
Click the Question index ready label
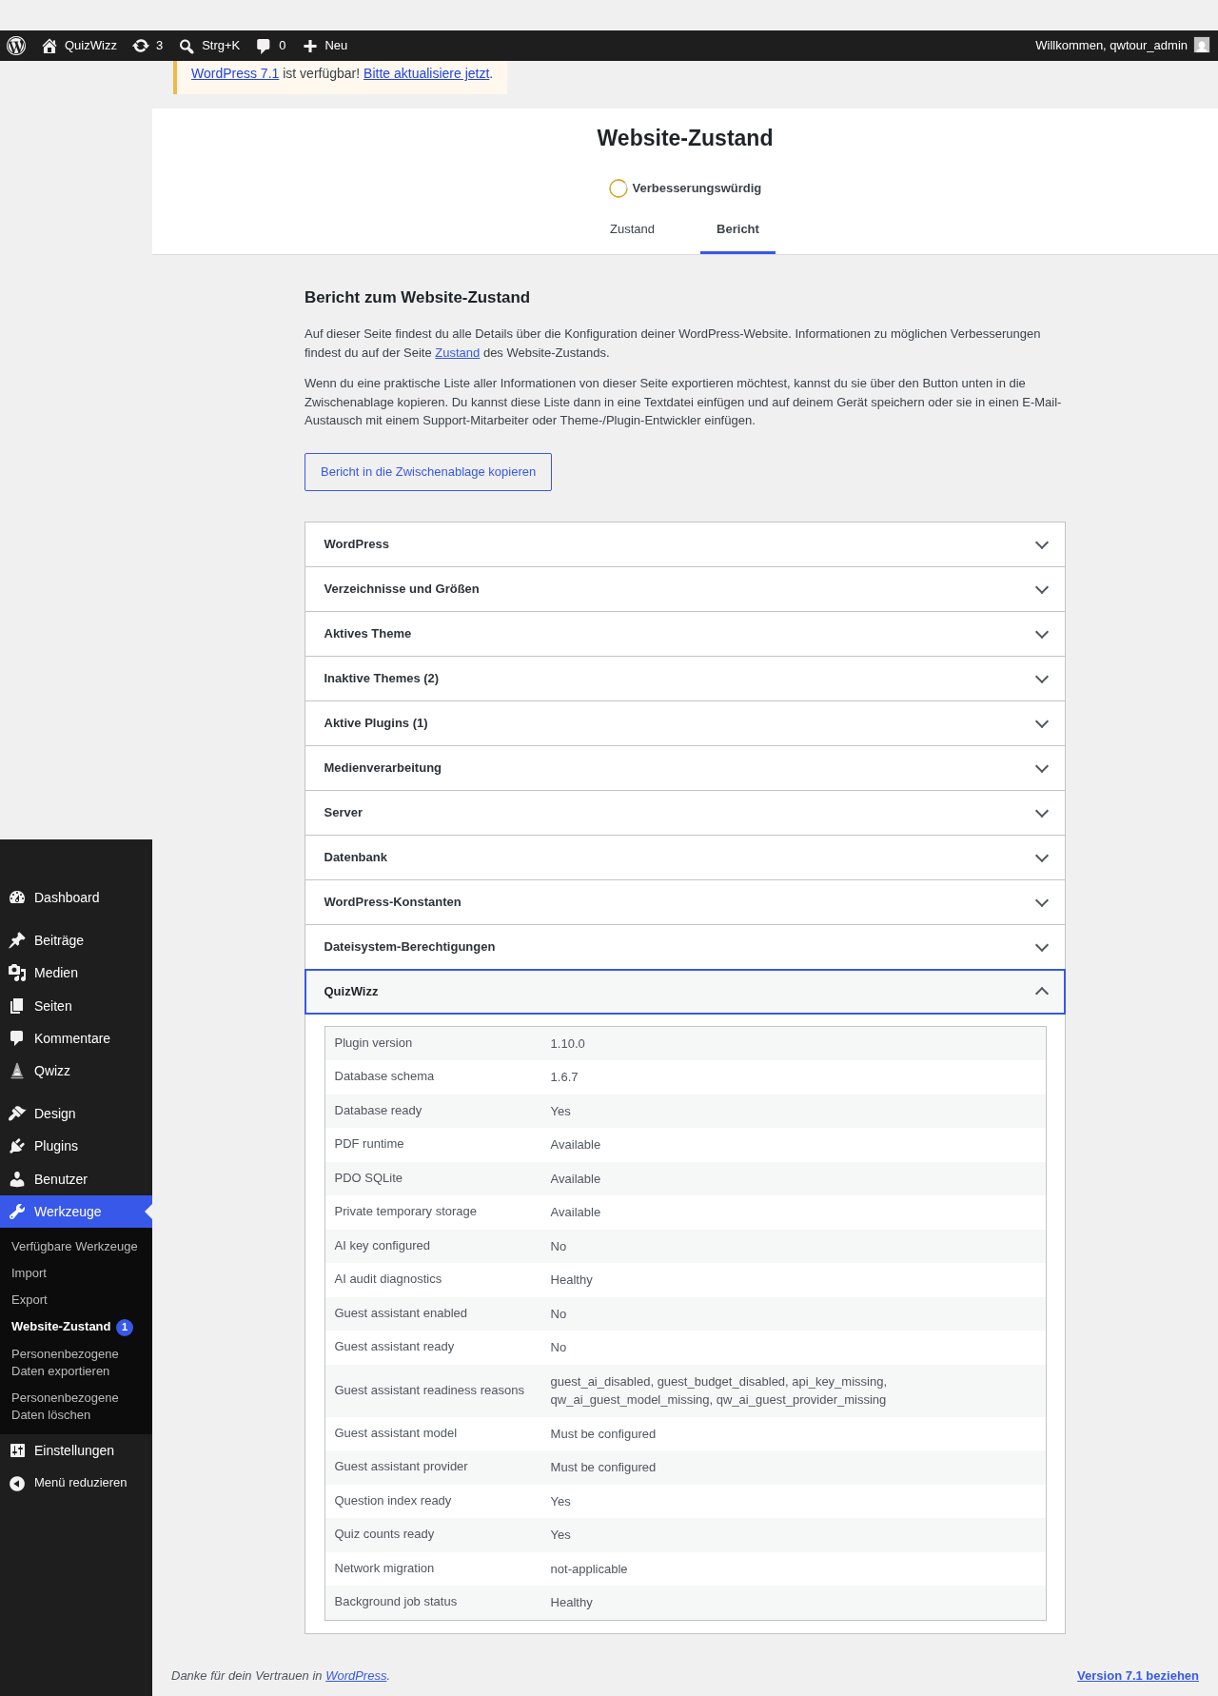point(392,1501)
